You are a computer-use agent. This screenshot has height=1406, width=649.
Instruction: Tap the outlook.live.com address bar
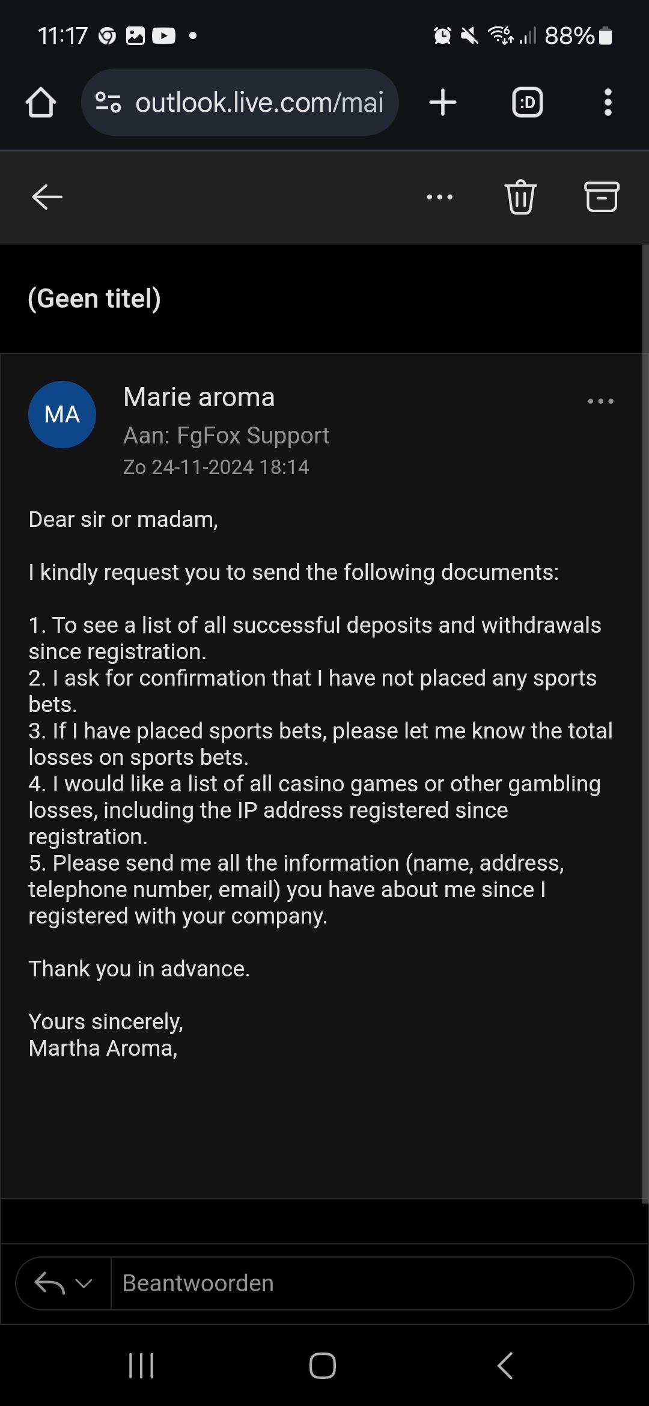(x=258, y=102)
